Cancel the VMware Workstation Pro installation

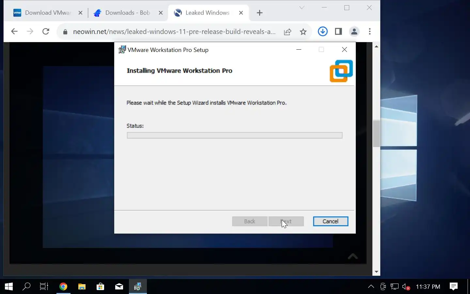click(330, 221)
